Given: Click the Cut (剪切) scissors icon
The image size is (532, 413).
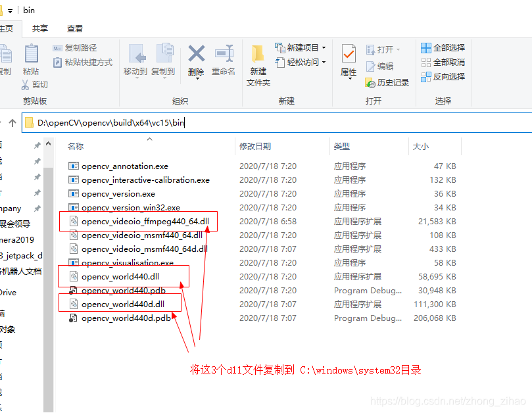Looking at the screenshot, I should (25, 85).
